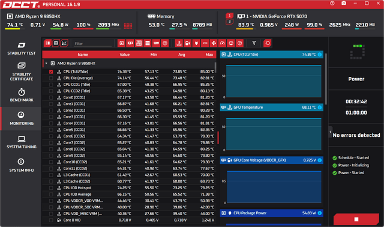Stop the running test with red button
The image size is (384, 227).
coord(356,219)
